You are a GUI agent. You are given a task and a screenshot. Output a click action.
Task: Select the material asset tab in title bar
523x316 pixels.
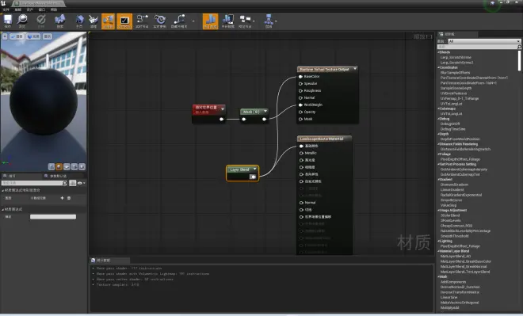pyautogui.click(x=38, y=3)
